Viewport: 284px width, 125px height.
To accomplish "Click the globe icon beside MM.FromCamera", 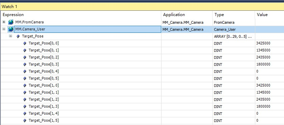I will tap(11, 22).
